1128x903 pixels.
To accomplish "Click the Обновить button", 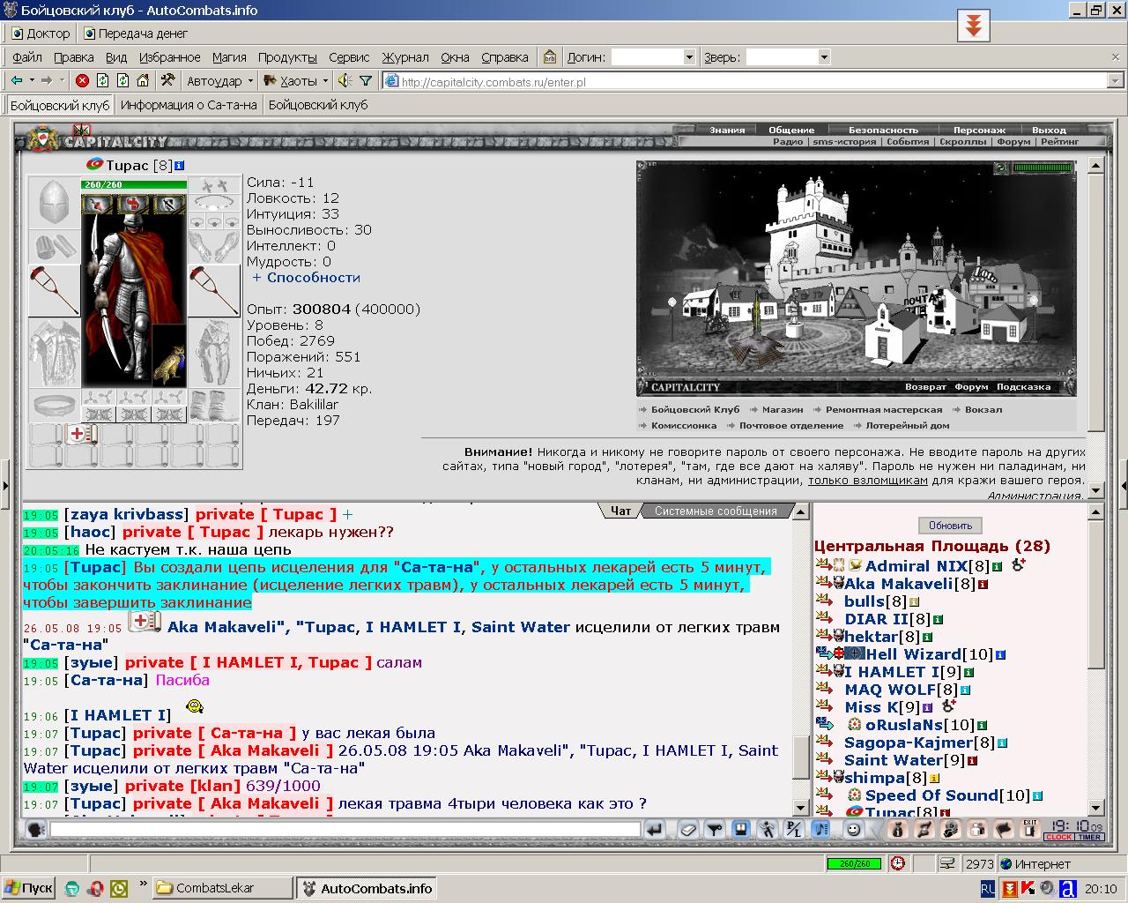I will (950, 525).
